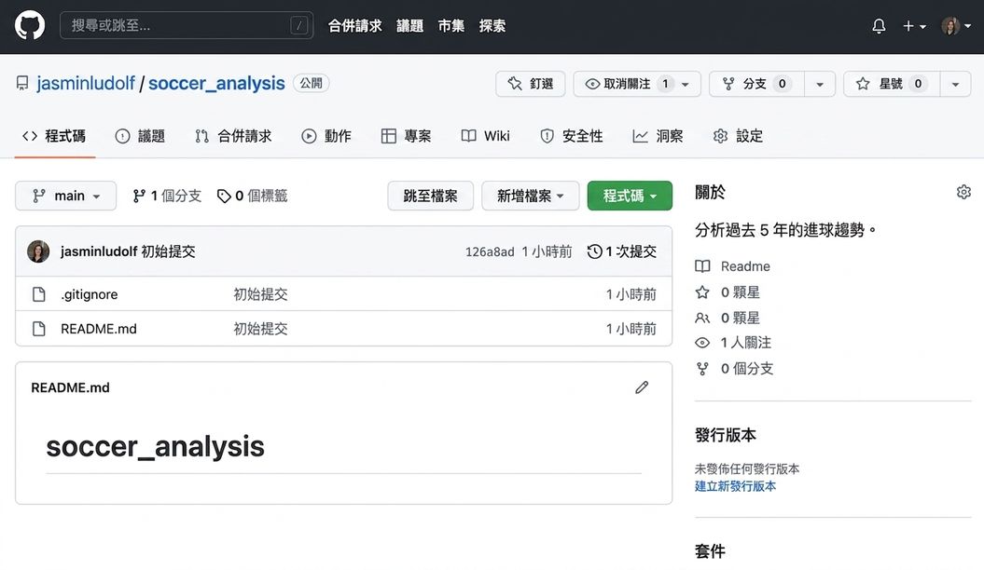Click the 建立新發行版本 link

click(736, 486)
